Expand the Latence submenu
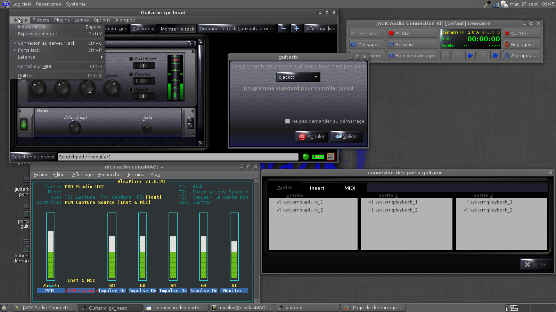Image resolution: width=556 pixels, height=312 pixels. click(x=57, y=57)
